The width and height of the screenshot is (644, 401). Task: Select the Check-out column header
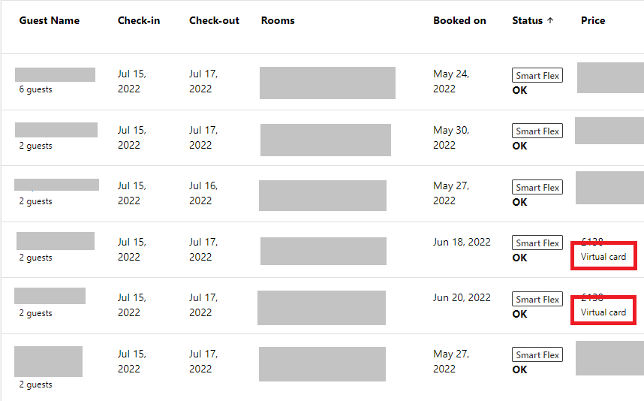click(214, 20)
